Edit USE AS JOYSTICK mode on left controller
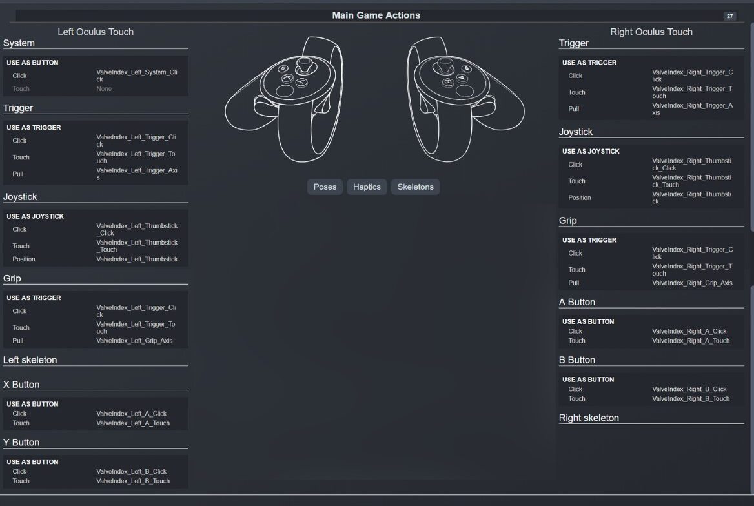 point(35,216)
